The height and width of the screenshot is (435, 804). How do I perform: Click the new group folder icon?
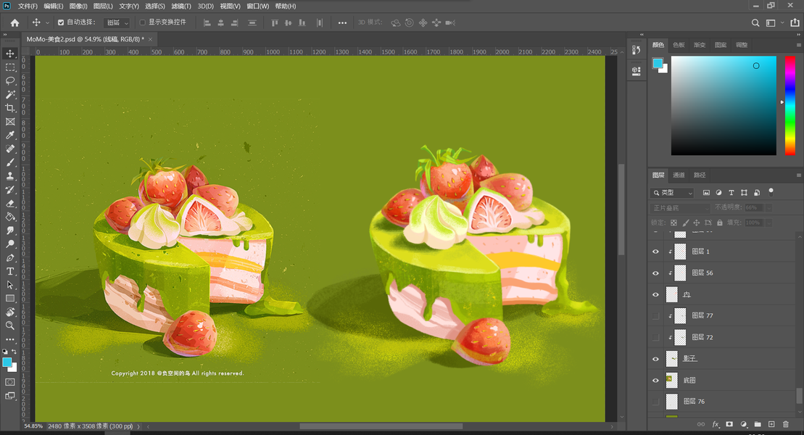[758, 424]
